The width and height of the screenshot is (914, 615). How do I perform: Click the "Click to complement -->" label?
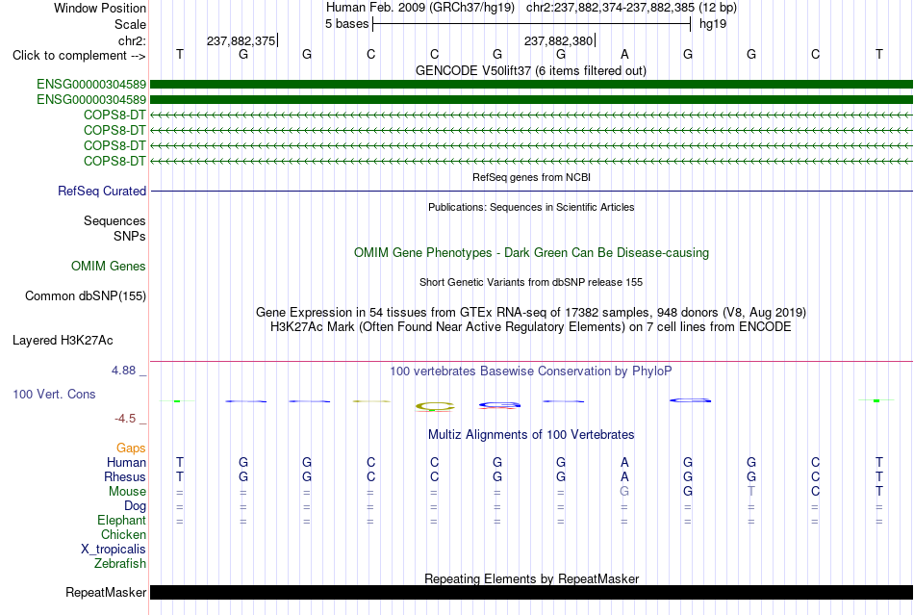(79, 56)
